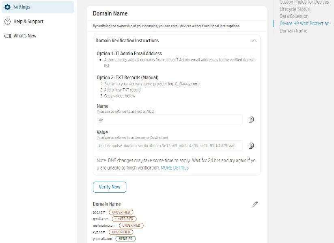Navigate to Lifecycle Status
The width and height of the screenshot is (334, 243).
click(295, 9)
